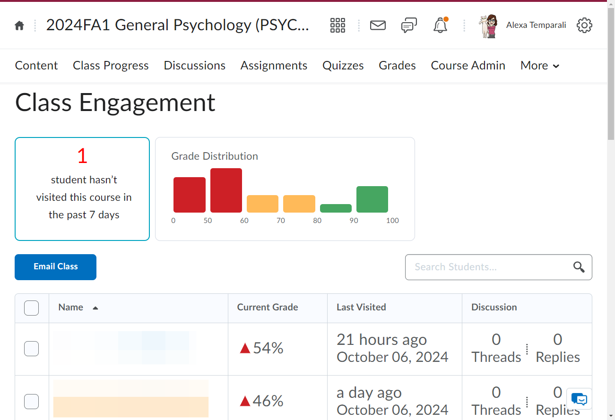Viewport: 615px width, 420px height.
Task: Tick the select-all checkbox in table header
Action: (31, 308)
